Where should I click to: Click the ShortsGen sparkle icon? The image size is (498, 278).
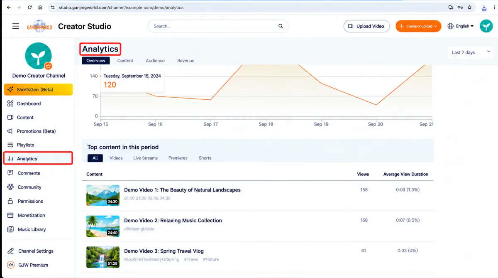tap(10, 89)
